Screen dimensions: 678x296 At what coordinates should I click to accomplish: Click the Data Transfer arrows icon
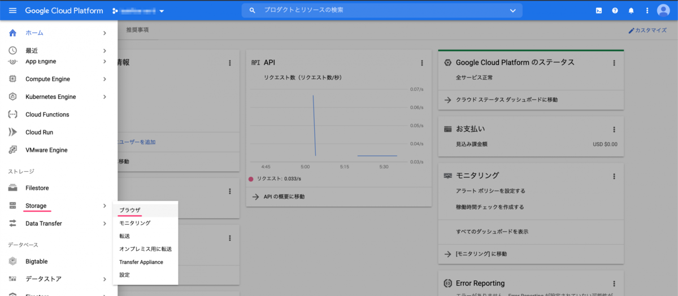pyautogui.click(x=12, y=224)
